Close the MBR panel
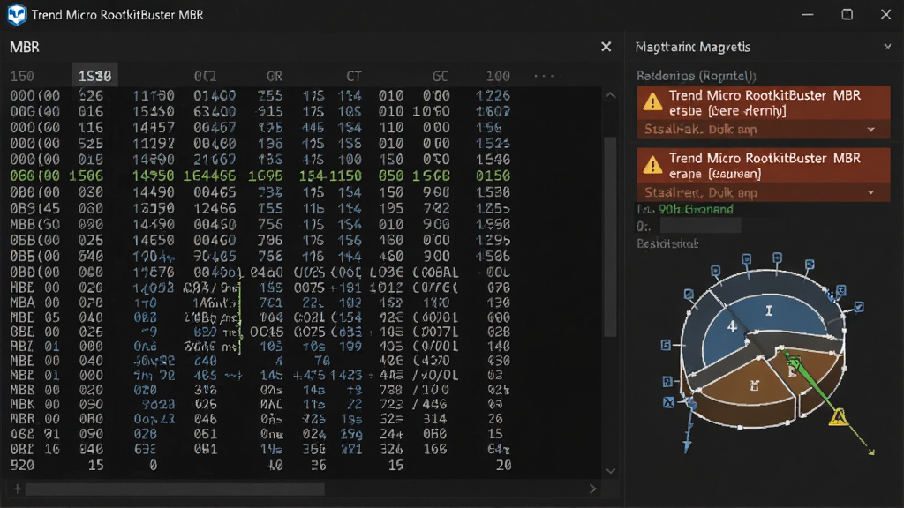The height and width of the screenshot is (508, 904). 606,47
